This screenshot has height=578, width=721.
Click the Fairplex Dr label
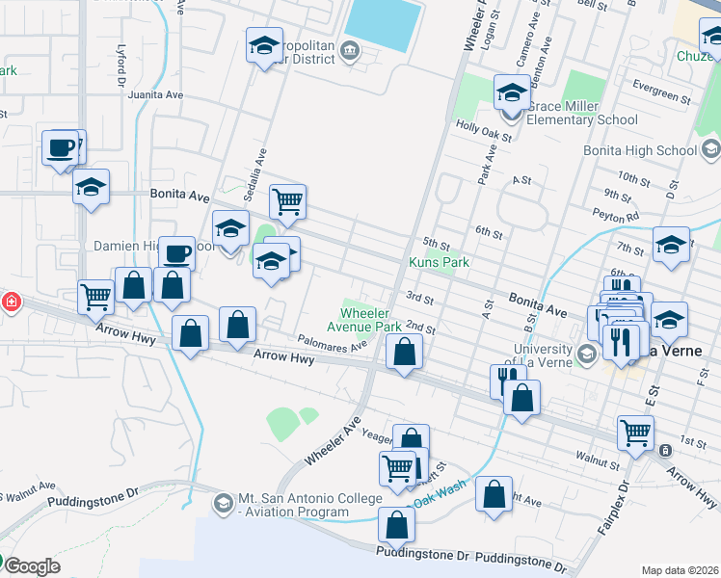(x=614, y=508)
